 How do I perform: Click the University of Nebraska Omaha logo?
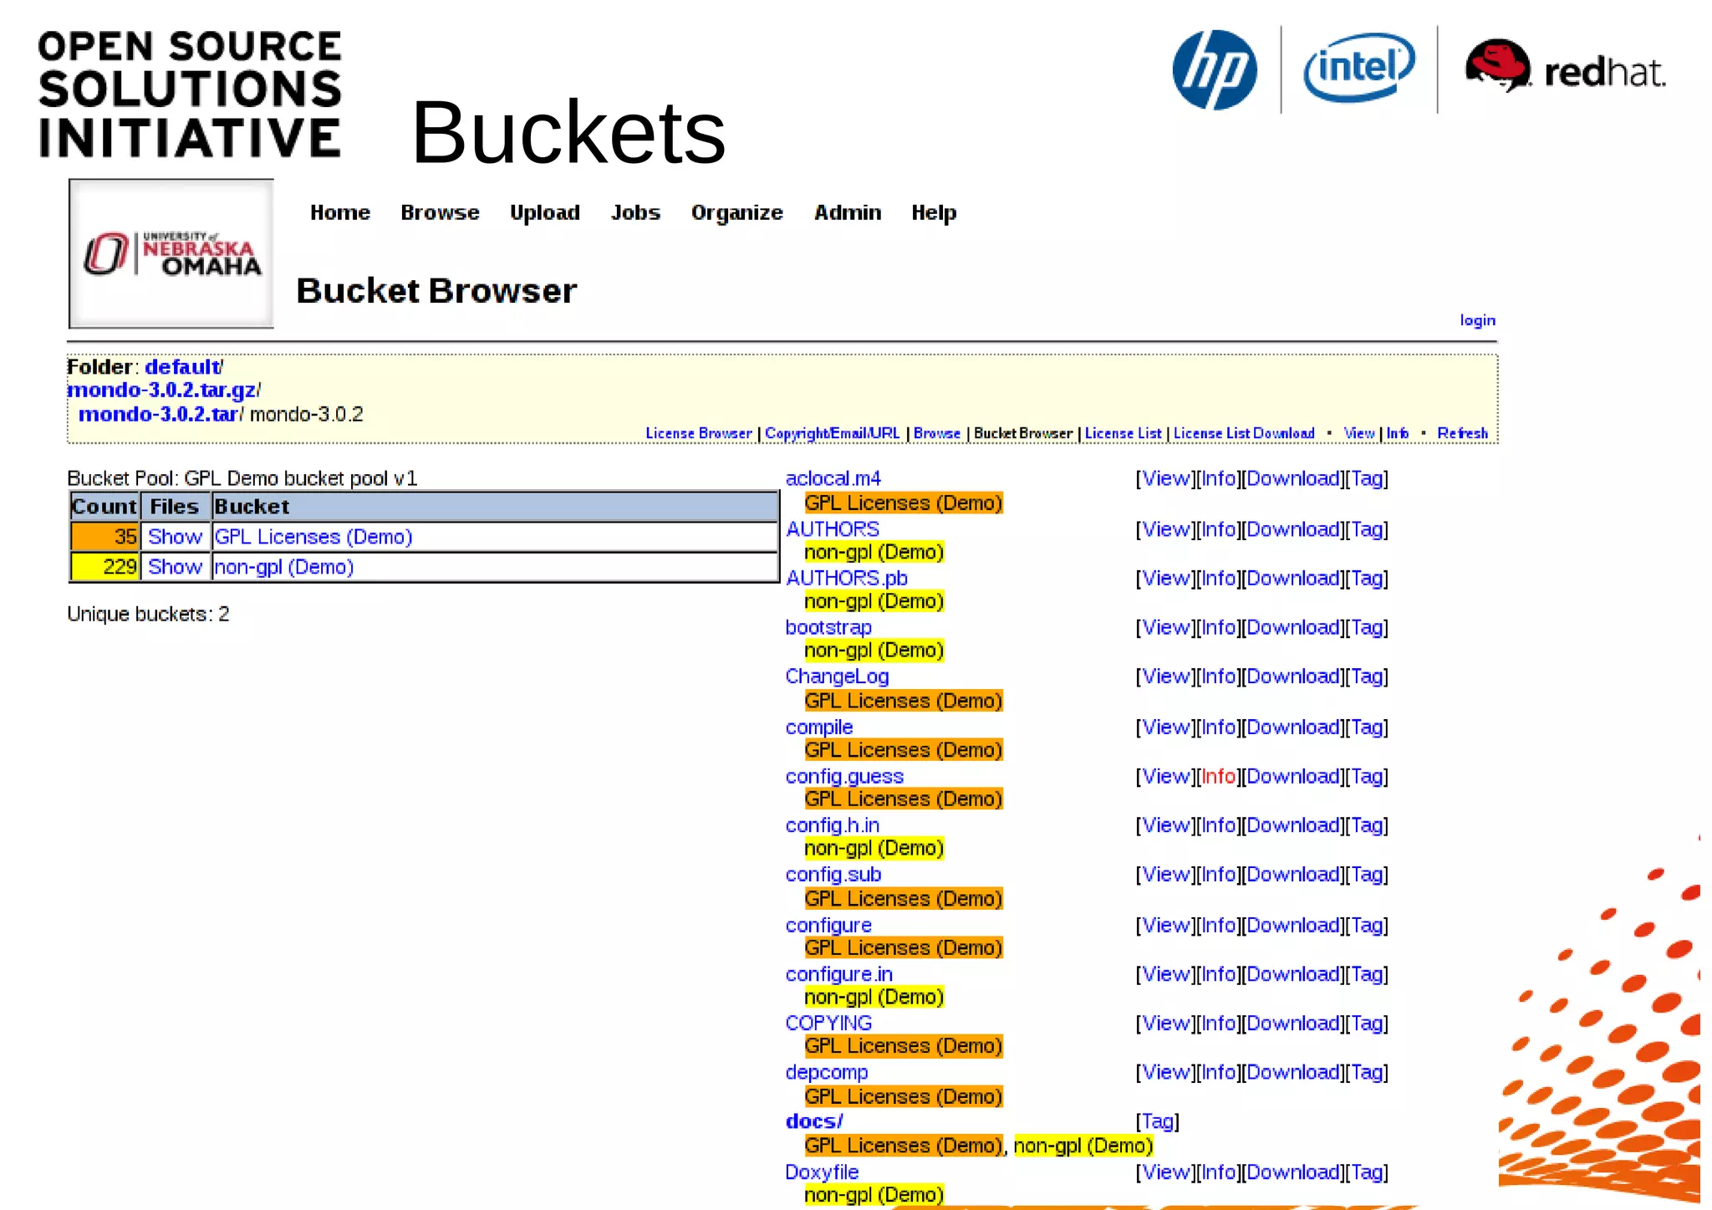point(171,253)
